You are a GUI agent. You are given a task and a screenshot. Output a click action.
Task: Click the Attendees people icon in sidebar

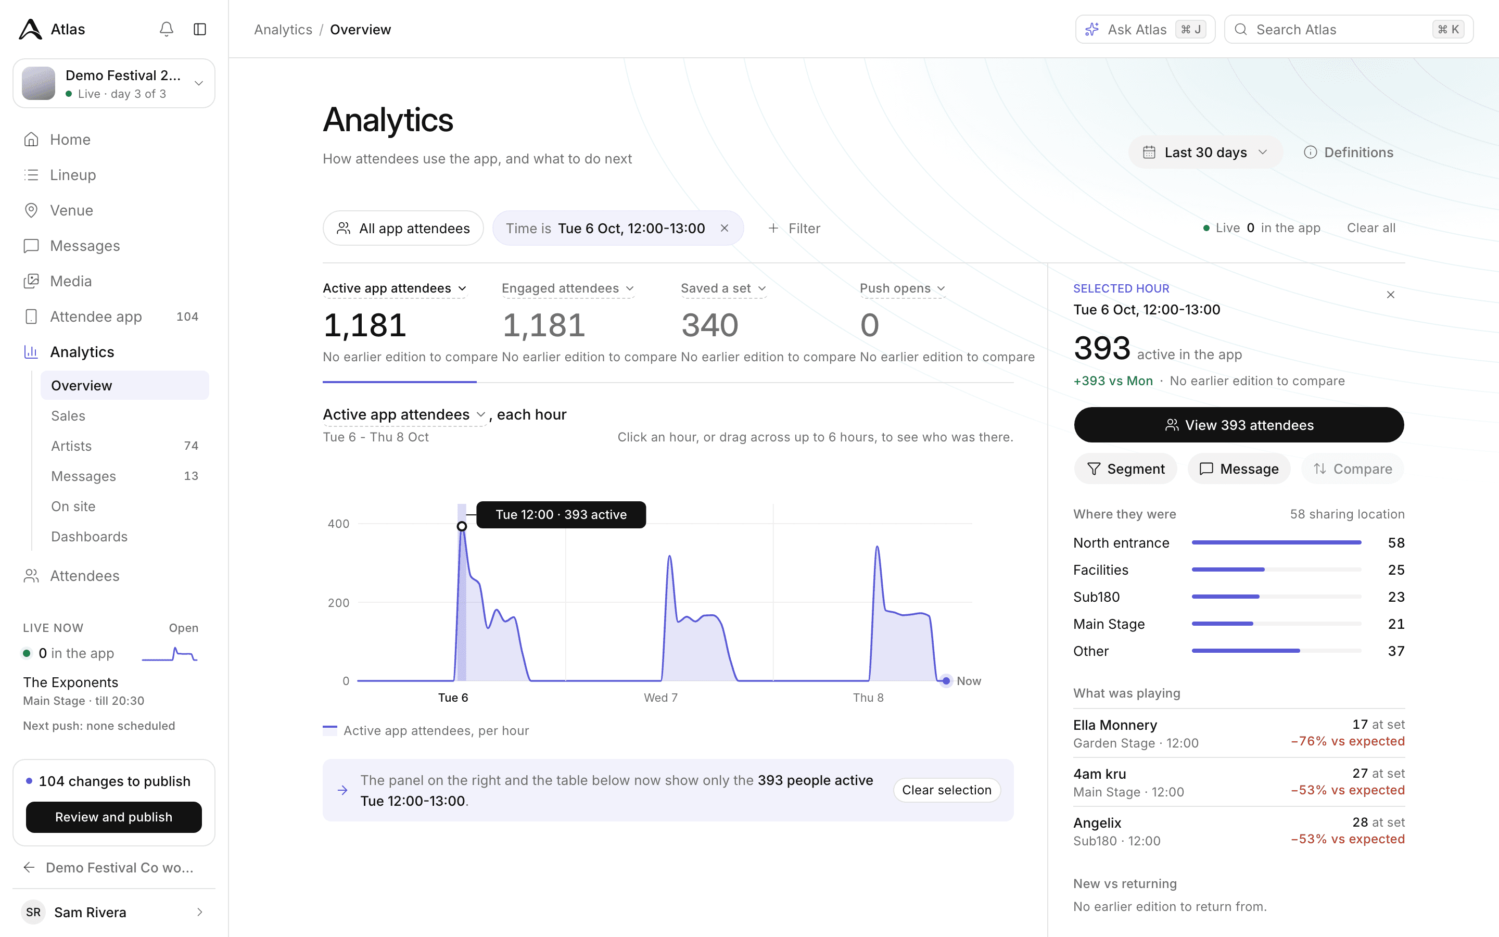(x=31, y=576)
